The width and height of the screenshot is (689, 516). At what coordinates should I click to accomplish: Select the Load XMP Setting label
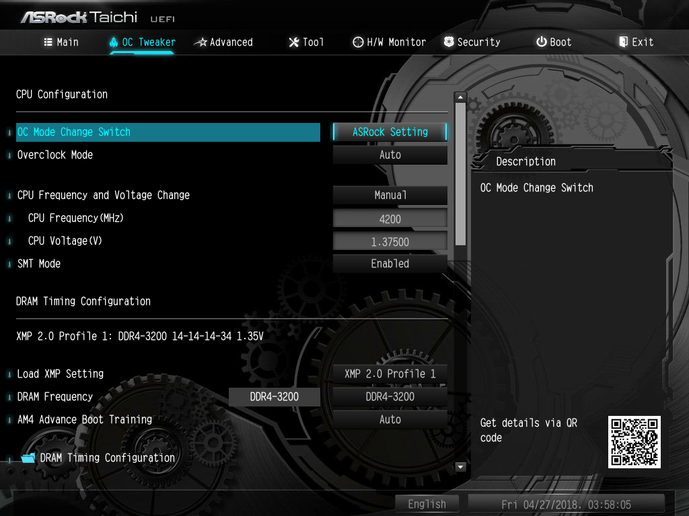(x=60, y=374)
